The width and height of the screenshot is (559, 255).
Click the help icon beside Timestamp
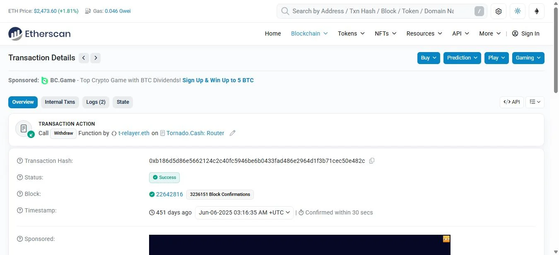[20, 210]
